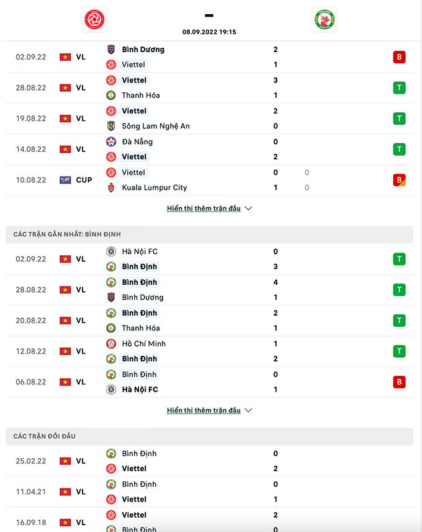Click the Sông Lam Nghệ An team logo
This screenshot has height=532, width=422.
tap(111, 126)
